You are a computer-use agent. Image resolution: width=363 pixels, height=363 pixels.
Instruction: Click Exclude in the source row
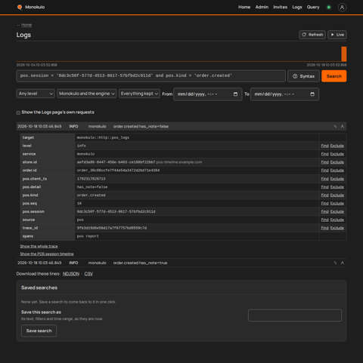pos(337,220)
